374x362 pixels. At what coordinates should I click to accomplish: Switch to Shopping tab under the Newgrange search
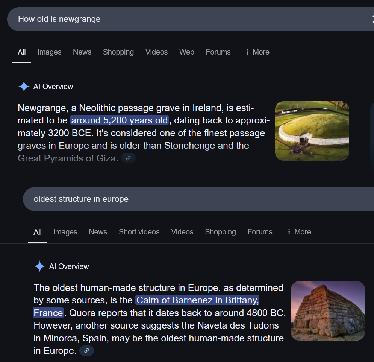tap(118, 52)
